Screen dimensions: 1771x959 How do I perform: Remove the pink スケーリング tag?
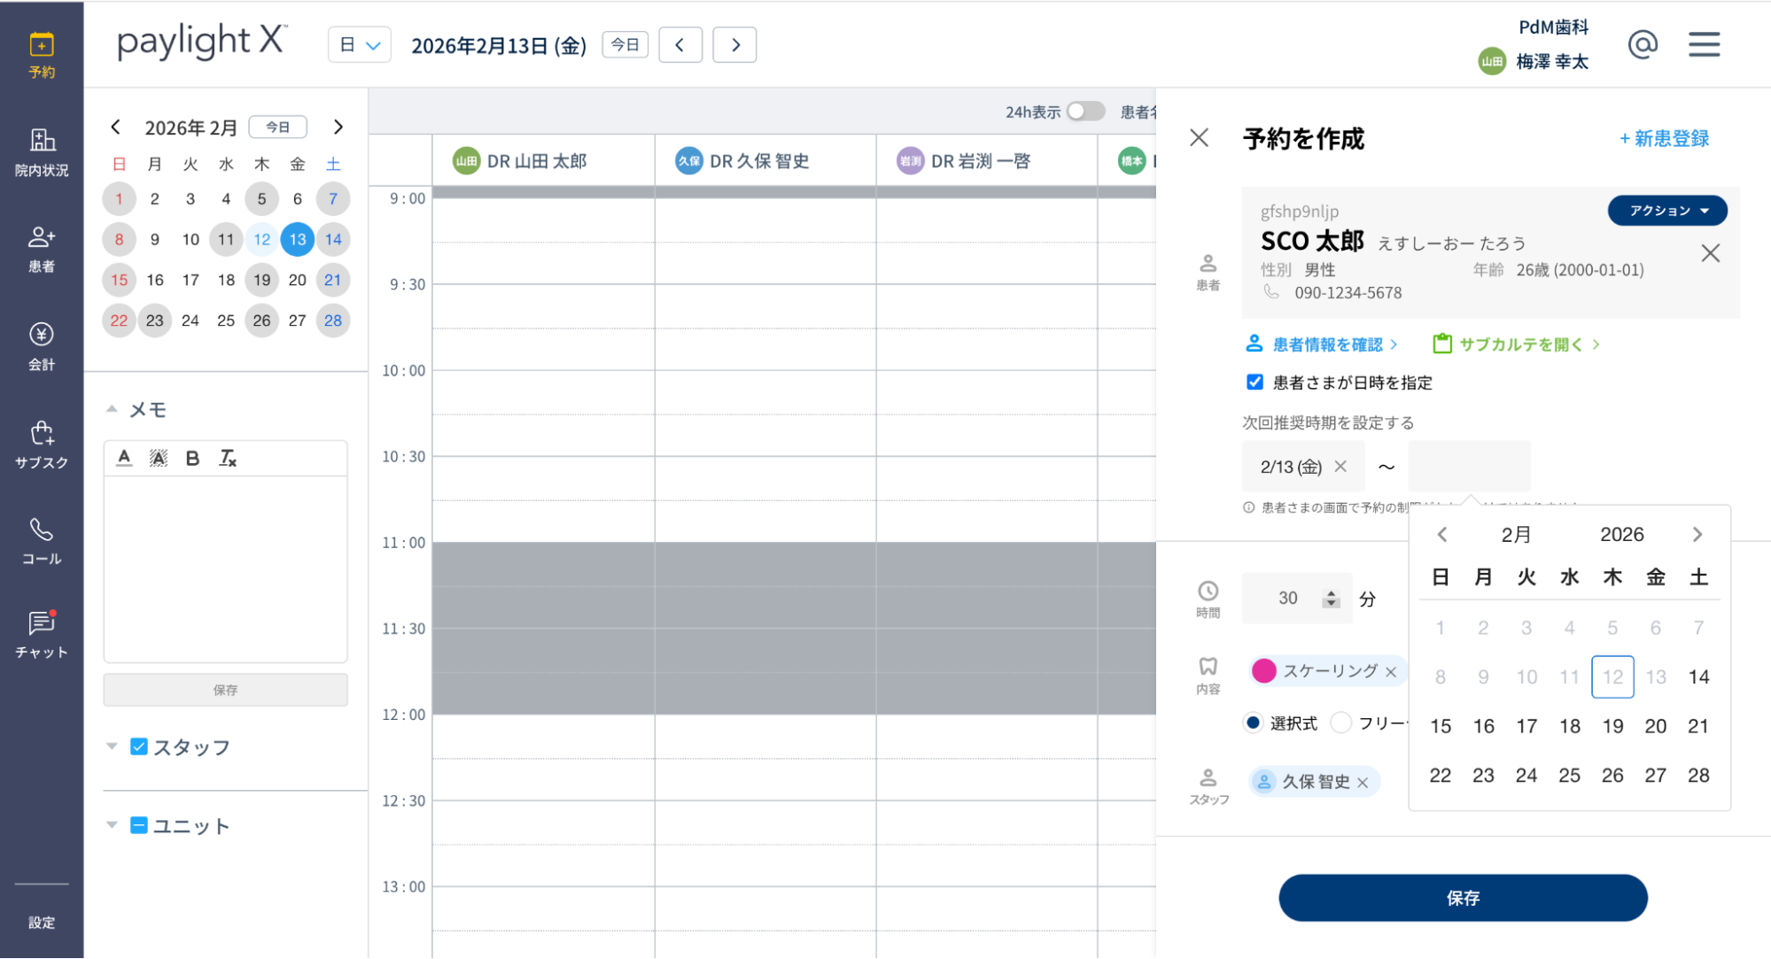pyautogui.click(x=1391, y=672)
